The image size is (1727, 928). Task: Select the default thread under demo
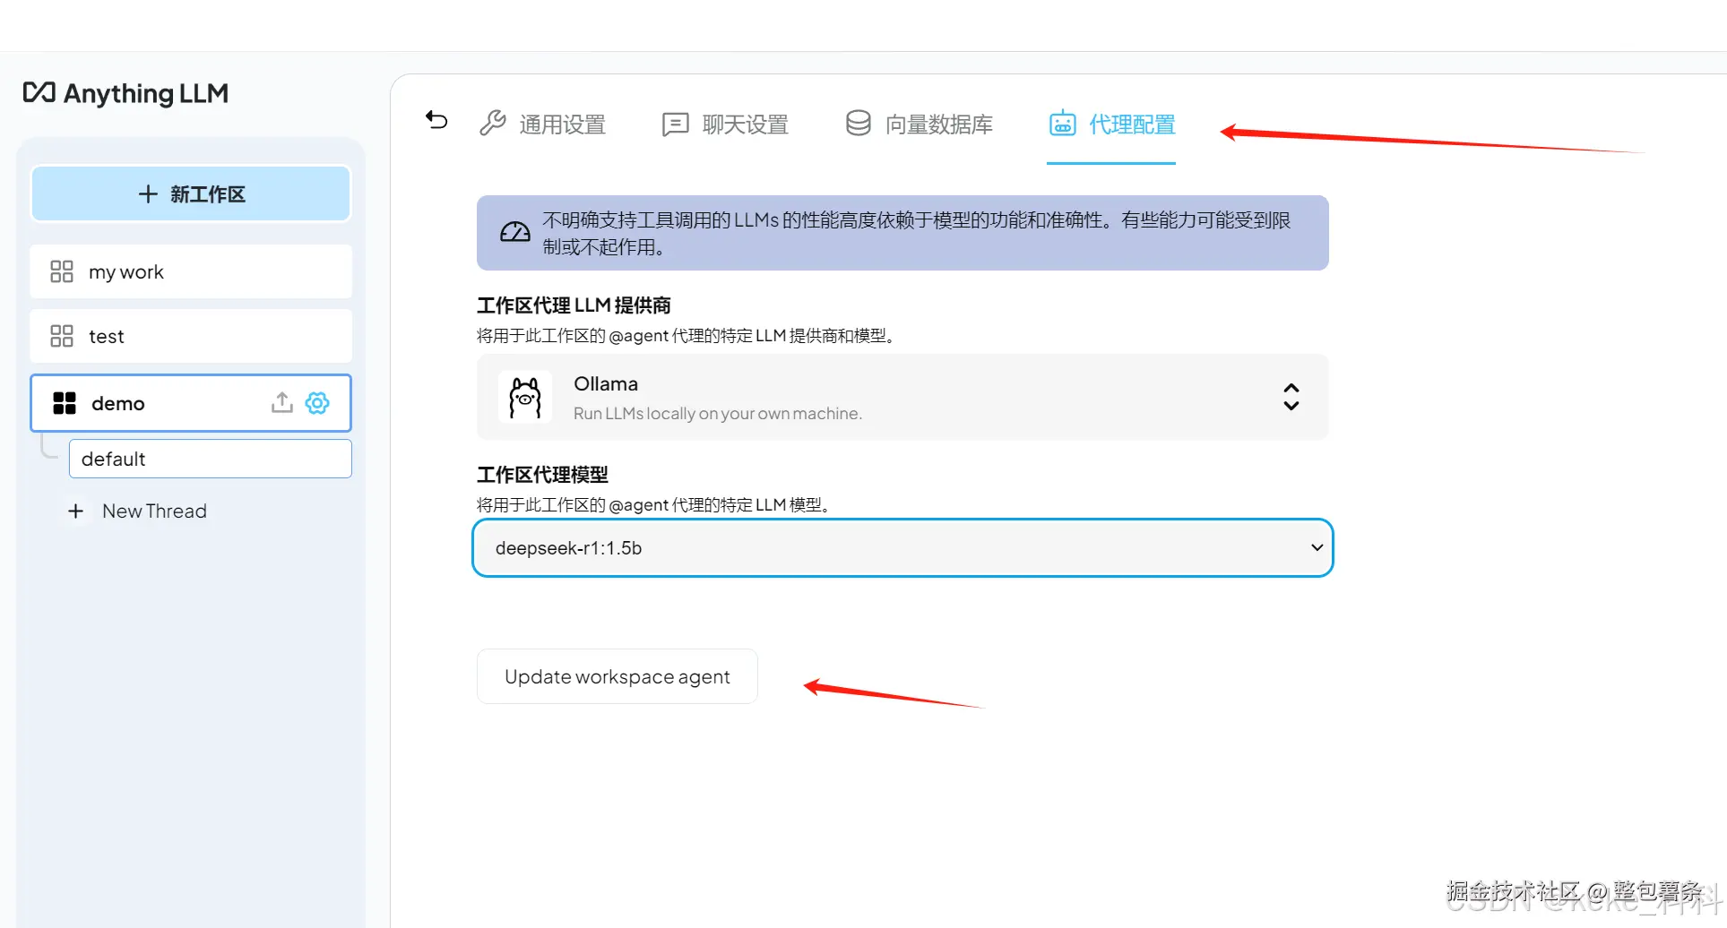113,458
